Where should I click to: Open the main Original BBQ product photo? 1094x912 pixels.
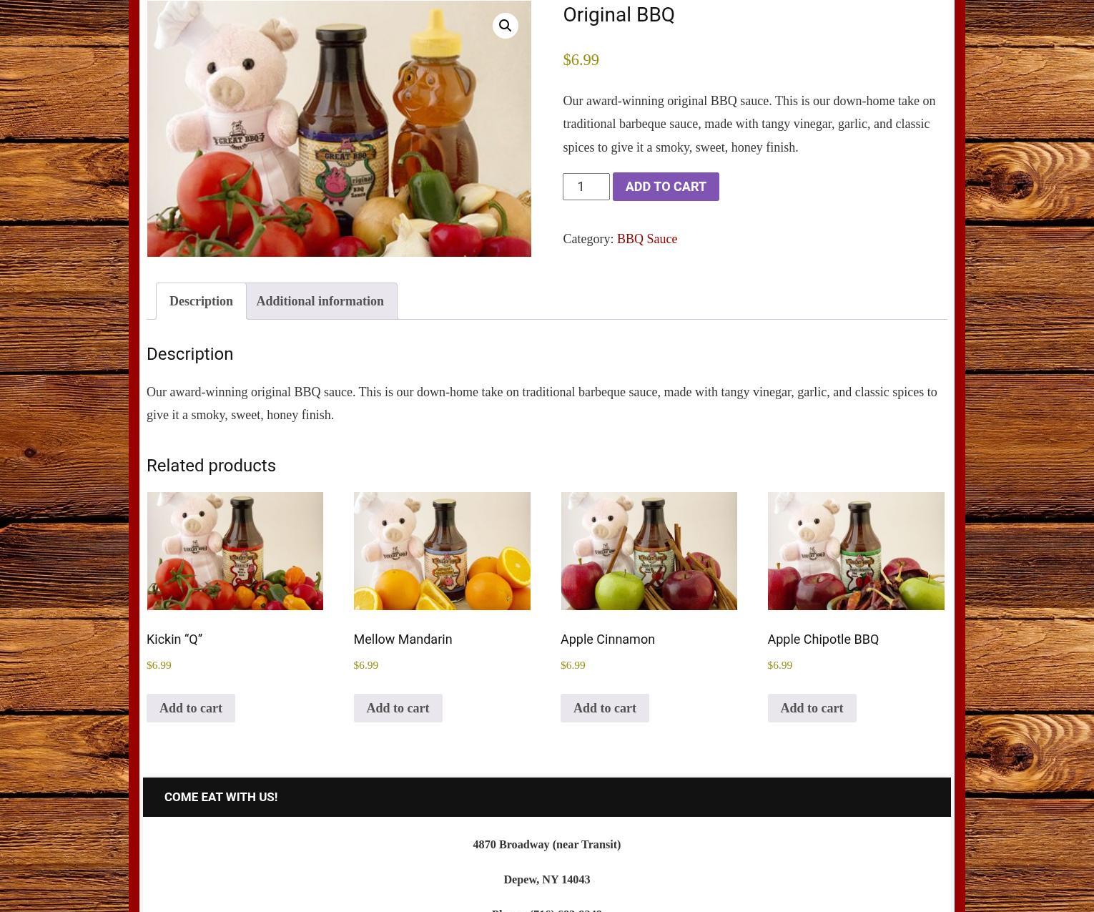[x=339, y=128]
